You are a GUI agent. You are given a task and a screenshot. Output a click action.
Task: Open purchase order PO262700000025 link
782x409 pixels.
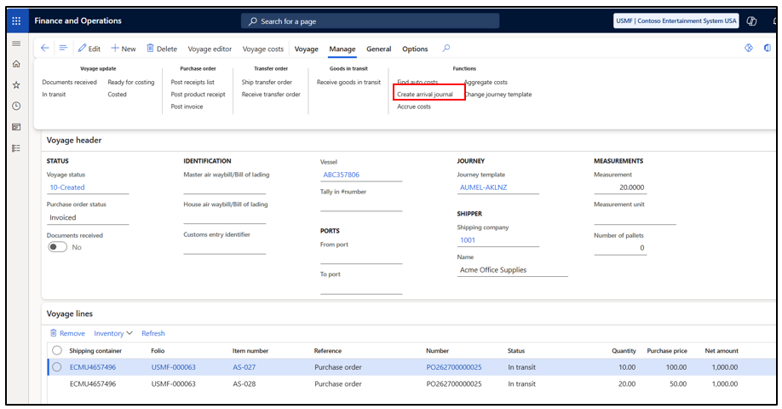[x=454, y=367]
